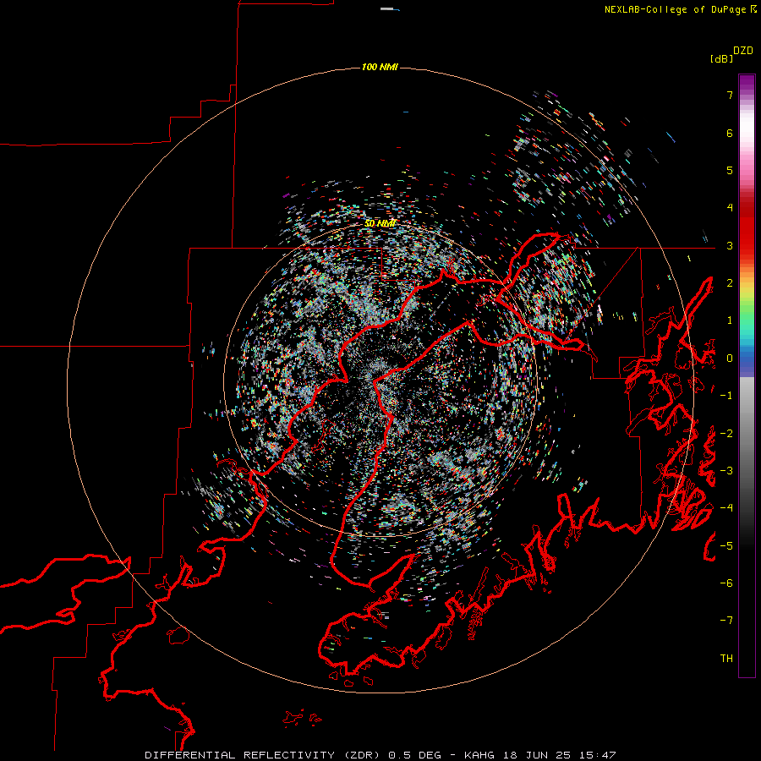Select the 1 tick label on the color scale
761x761 pixels.
[x=730, y=320]
